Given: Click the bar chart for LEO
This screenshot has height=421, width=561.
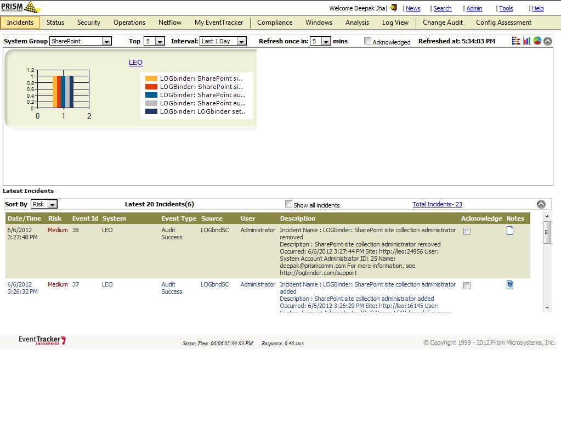Looking at the screenshot, I should tap(63, 89).
